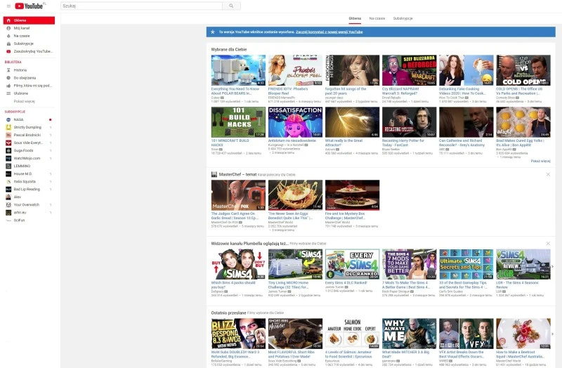This screenshot has width=562, height=368.
Task: Click Zasubskrybuj YouTube sidebar item
Action: (29, 51)
